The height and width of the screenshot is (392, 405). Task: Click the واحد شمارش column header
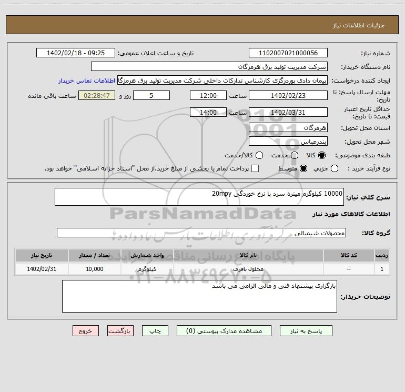point(147,255)
